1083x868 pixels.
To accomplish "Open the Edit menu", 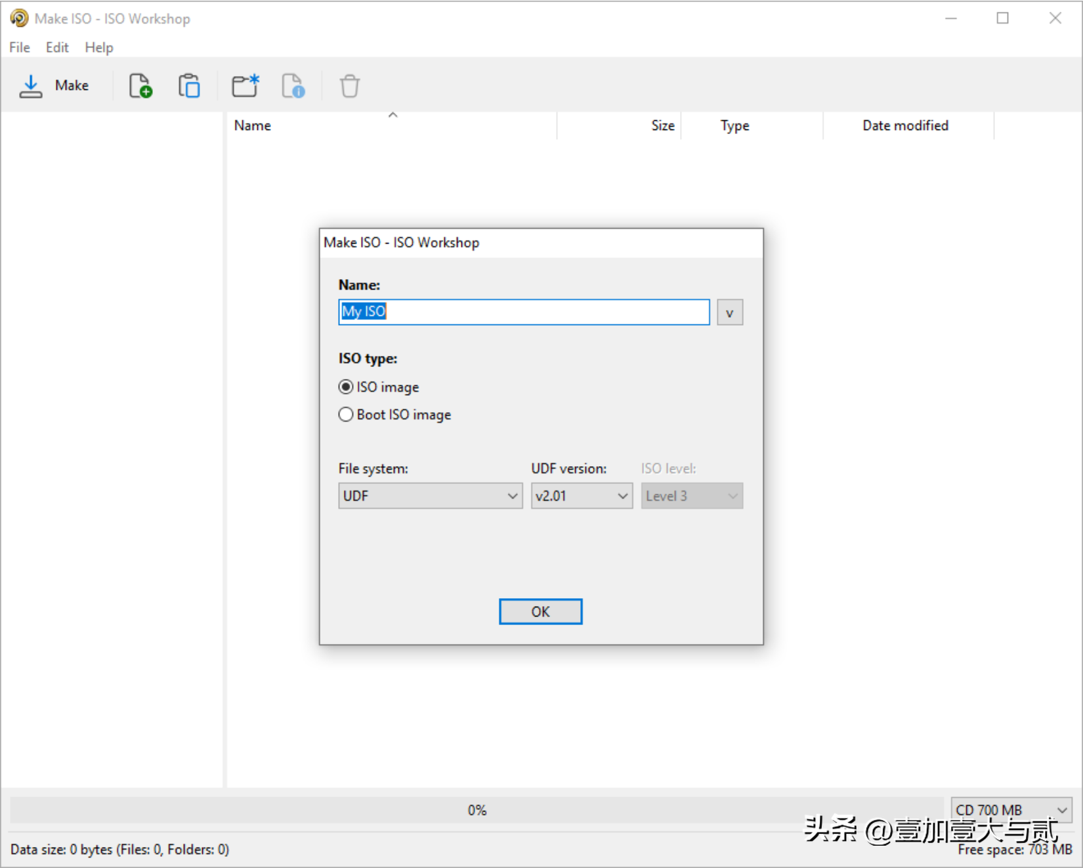I will click(57, 47).
